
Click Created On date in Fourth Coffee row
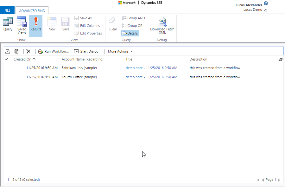(x=42, y=77)
